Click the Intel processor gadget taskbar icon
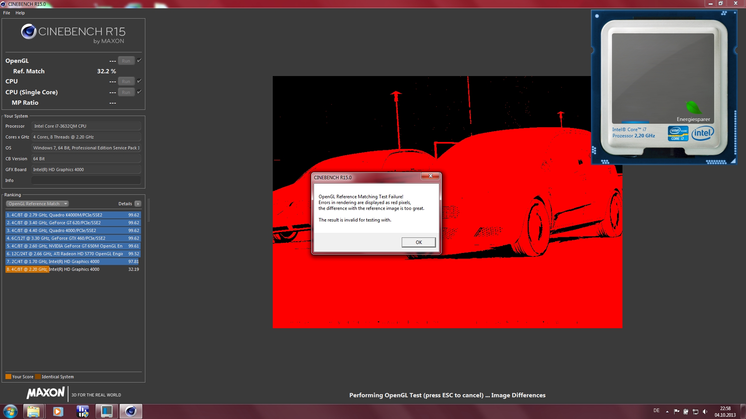Screen dimensions: 746x419 click(106, 411)
